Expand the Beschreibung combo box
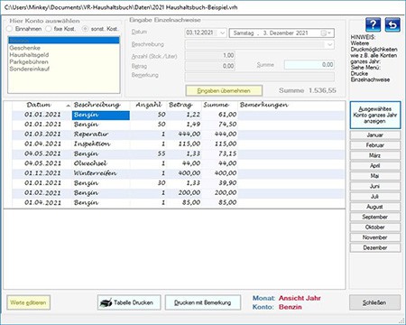This screenshot has height=325, width=406. pos(330,45)
